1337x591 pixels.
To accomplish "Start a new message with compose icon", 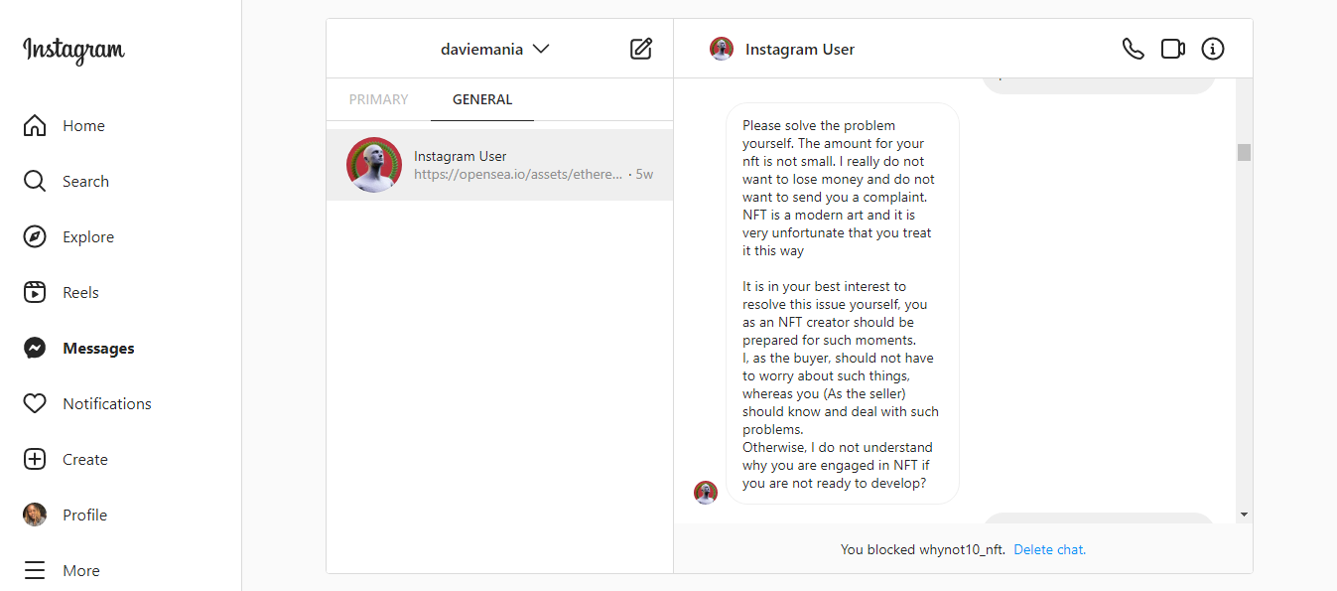I will 641,49.
